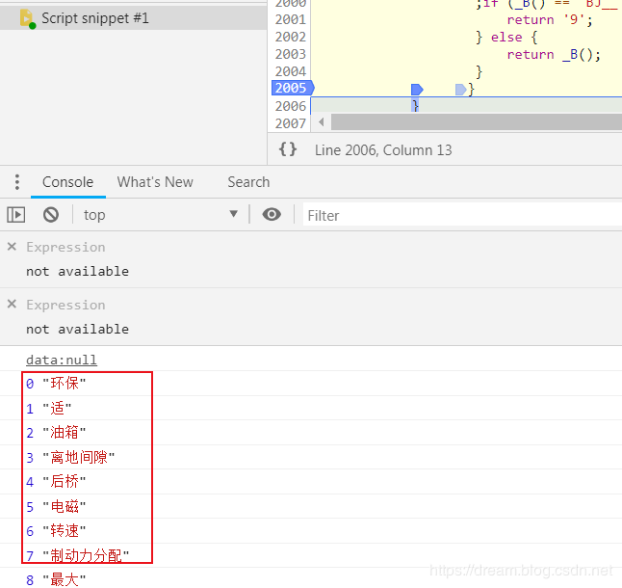Clear the console with the ban icon

click(51, 215)
